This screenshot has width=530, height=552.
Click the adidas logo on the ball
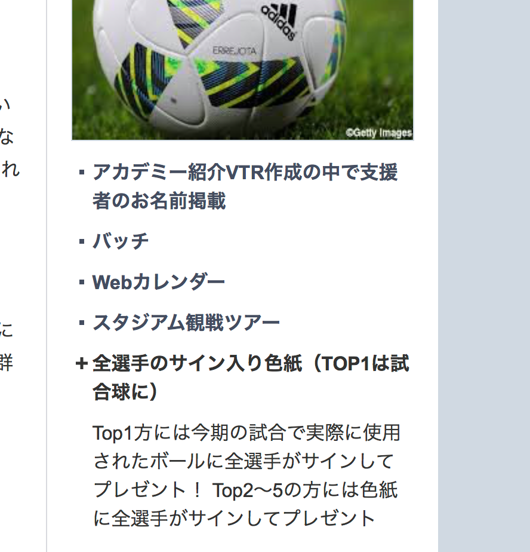(279, 21)
